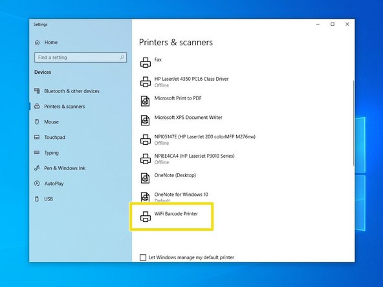Click the printers list vertical scrollbar
383x287 pixels.
353,123
